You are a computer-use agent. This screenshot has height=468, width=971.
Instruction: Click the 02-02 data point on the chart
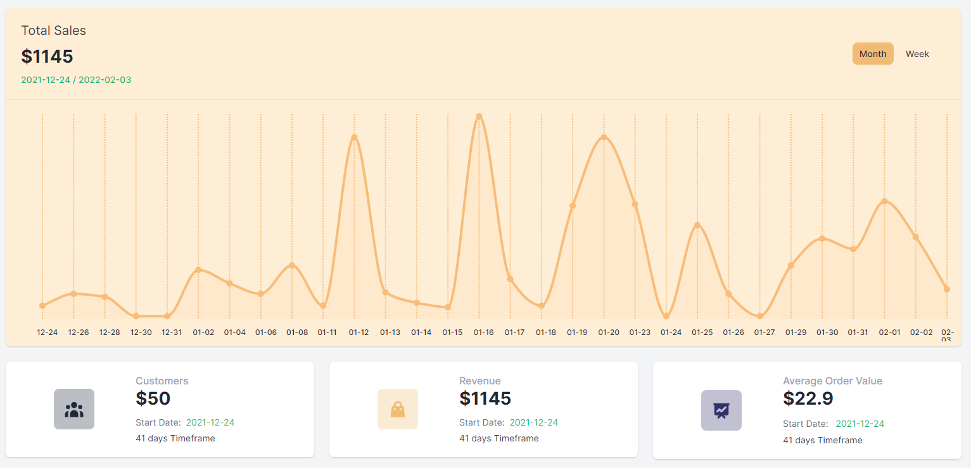point(915,237)
